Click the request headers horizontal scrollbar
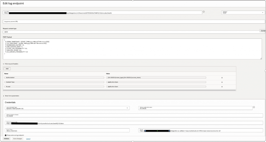The image size is (266, 142). coord(119,90)
